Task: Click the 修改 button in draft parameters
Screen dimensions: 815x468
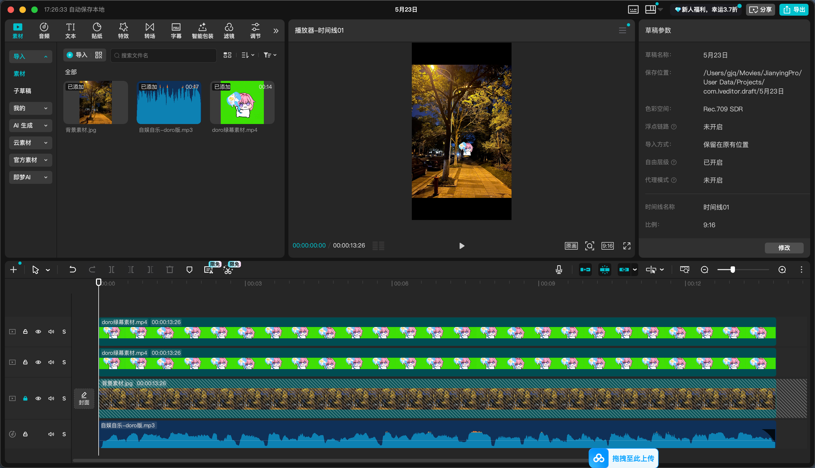Action: tap(784, 248)
